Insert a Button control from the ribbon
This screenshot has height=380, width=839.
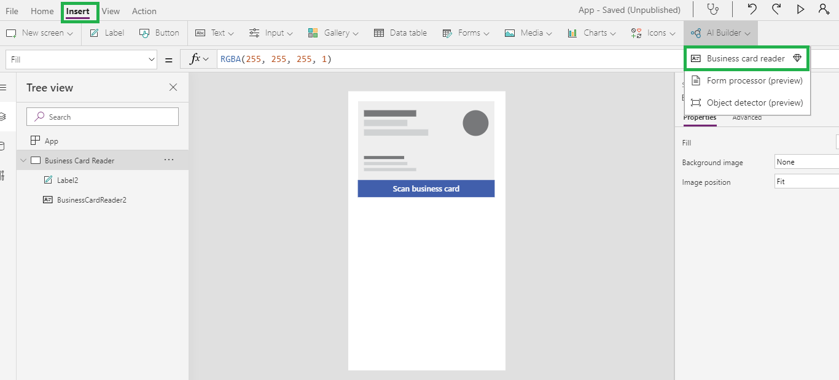point(159,33)
